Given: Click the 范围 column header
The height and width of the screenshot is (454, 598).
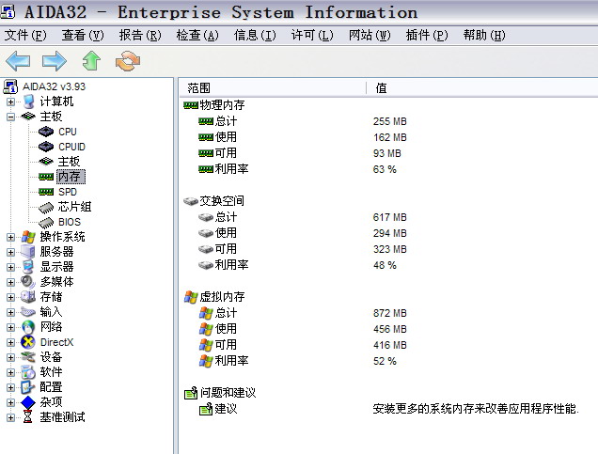Looking at the screenshot, I should [x=198, y=87].
